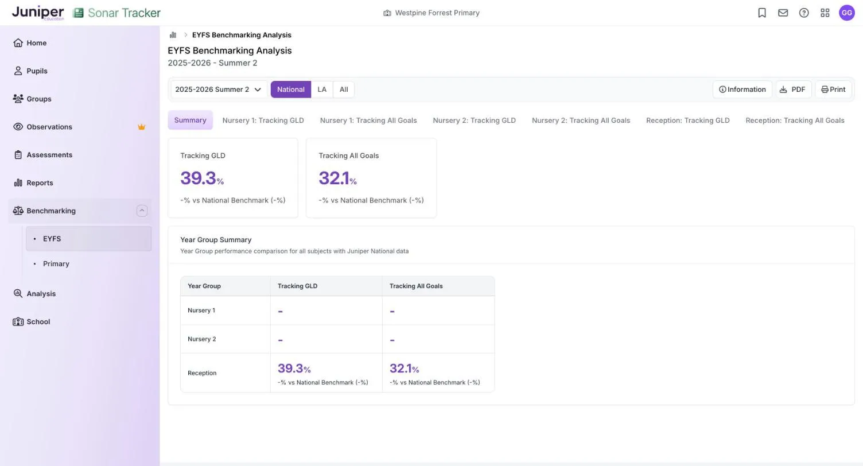Click Westpine Forrest Primary school name
This screenshot has width=863, height=466.
tap(437, 13)
